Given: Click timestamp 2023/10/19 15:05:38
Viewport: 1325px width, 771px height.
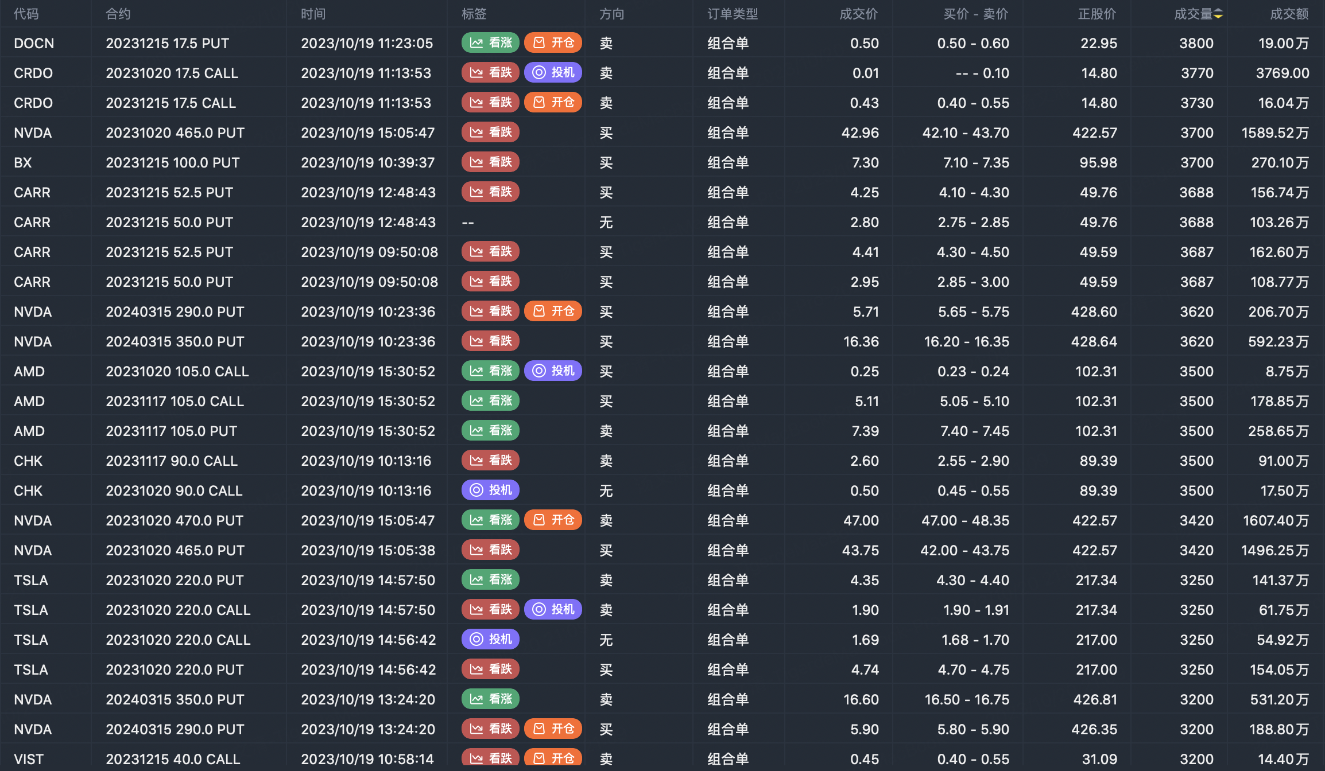Looking at the screenshot, I should [x=368, y=550].
